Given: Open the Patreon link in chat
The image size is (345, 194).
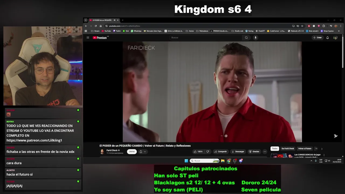Looking at the screenshot, I should click(x=34, y=140).
